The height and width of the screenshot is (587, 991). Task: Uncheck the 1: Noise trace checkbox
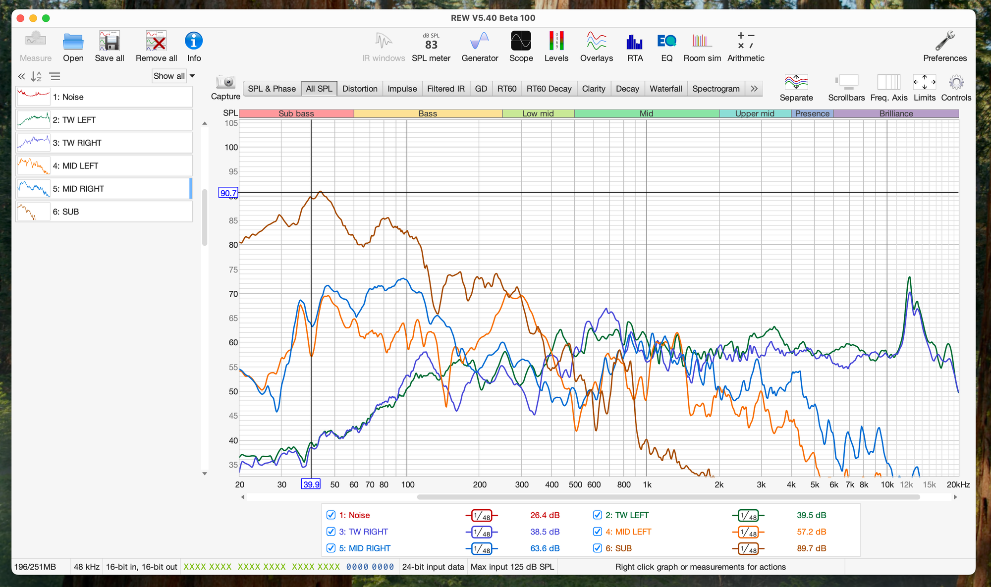[x=331, y=515]
